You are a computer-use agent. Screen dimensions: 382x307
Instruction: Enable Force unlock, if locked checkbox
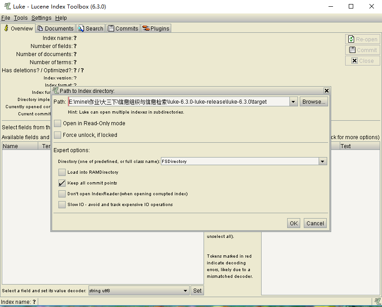click(58, 135)
